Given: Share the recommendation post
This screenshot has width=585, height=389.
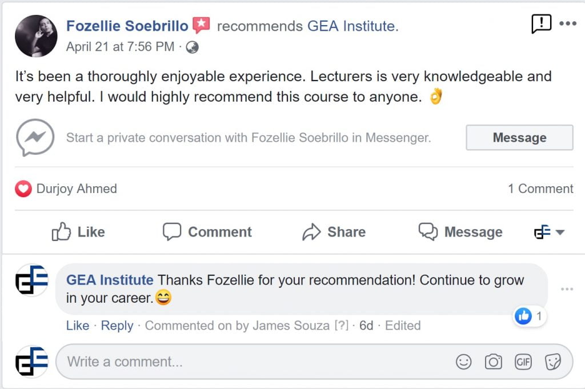Looking at the screenshot, I should tap(334, 232).
